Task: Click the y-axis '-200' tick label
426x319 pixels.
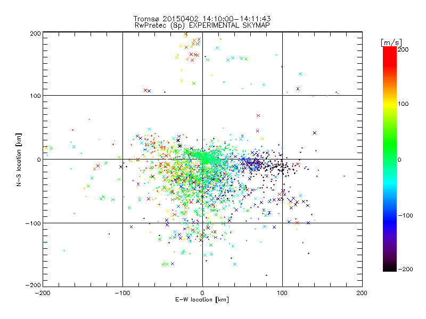Action: coord(33,285)
